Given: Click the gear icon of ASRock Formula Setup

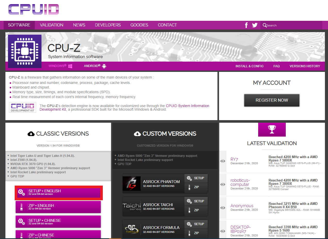Looking at the screenshot, I should click(189, 224).
